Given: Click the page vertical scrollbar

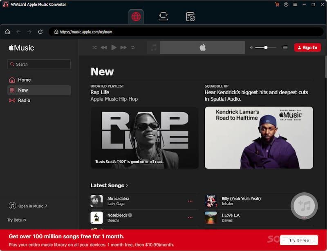Looking at the screenshot, I should point(325,67).
